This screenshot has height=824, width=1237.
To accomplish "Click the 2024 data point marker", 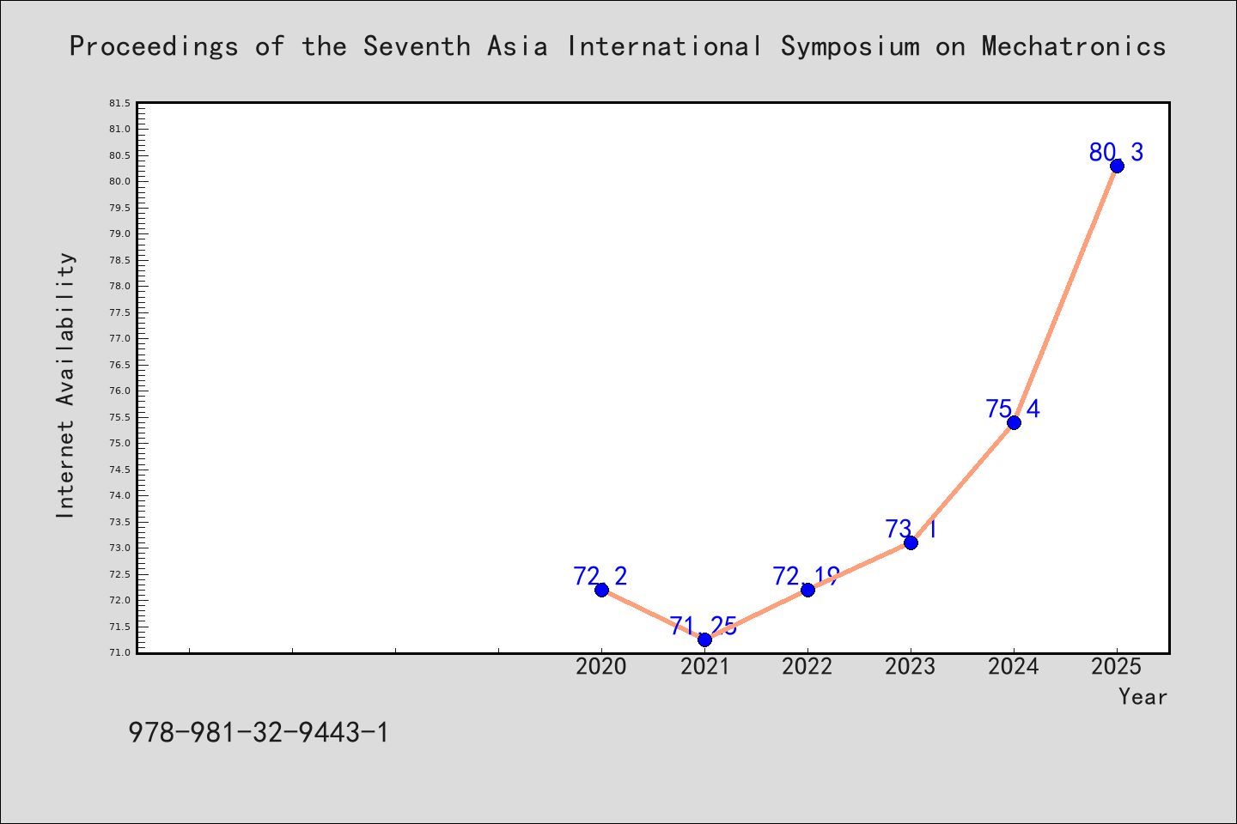I will click(1014, 422).
